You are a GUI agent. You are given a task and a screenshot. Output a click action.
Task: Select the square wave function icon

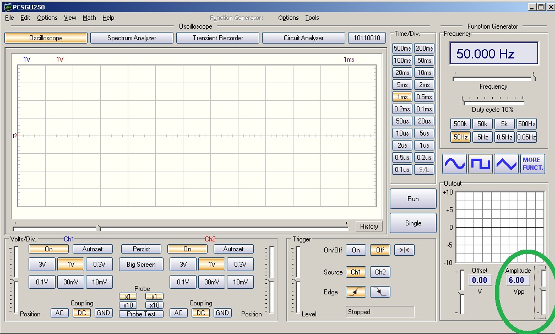click(x=480, y=164)
